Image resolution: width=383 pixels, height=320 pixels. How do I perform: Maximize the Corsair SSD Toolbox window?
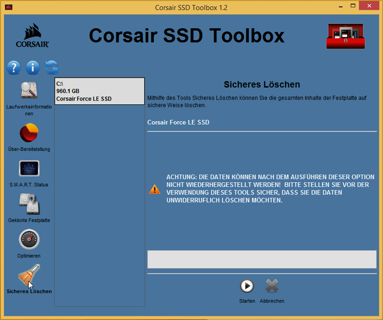[353, 6]
